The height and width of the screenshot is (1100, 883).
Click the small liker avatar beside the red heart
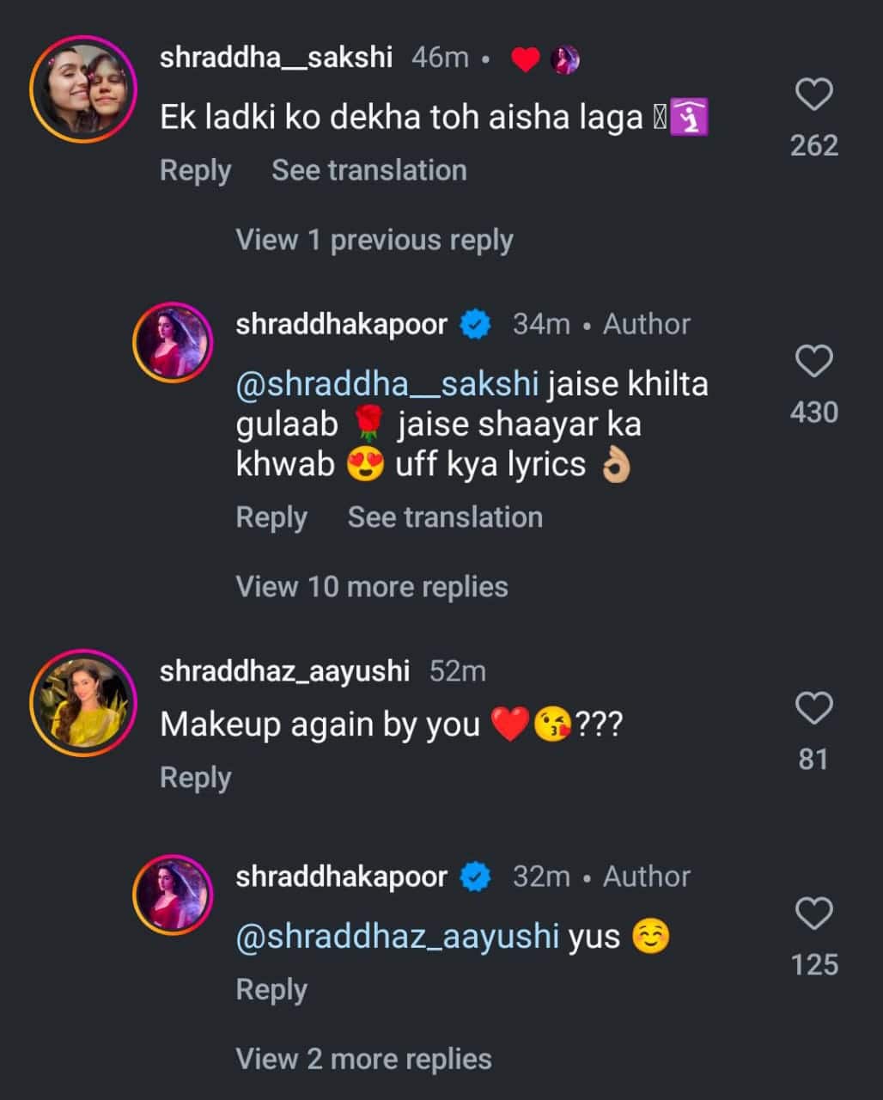click(565, 58)
